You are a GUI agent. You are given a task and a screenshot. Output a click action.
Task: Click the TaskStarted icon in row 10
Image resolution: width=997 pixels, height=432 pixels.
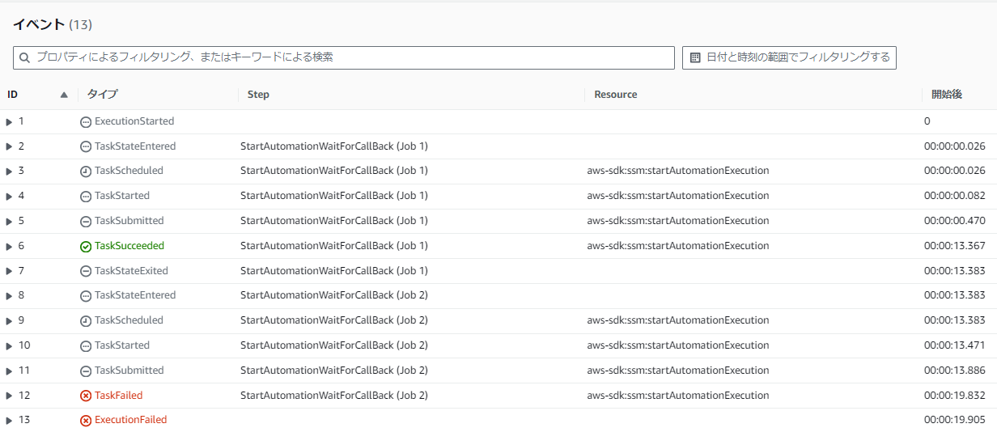pos(86,346)
